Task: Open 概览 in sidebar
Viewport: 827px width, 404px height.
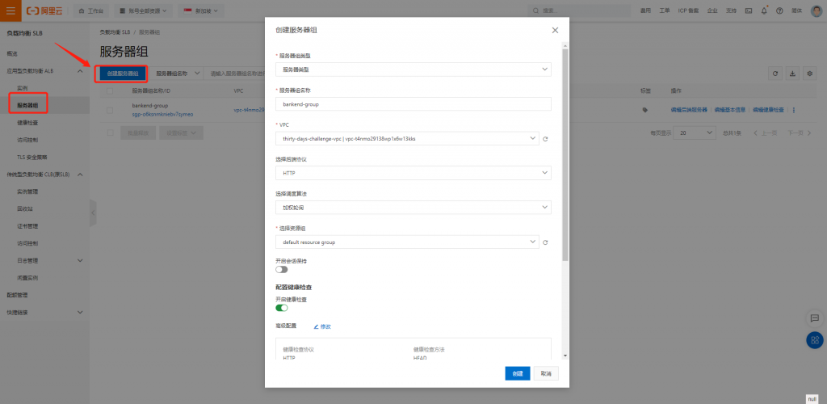Action: 12,53
